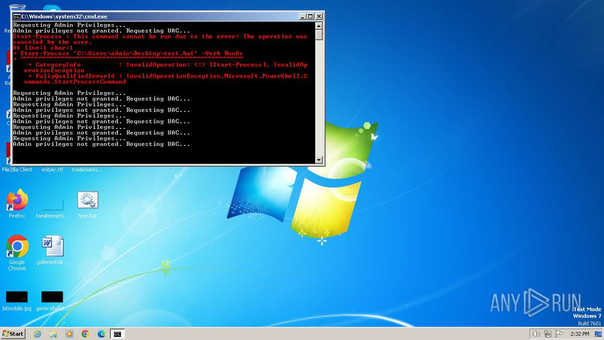
Task: Open the Action Center flag icon
Action: tap(559, 334)
